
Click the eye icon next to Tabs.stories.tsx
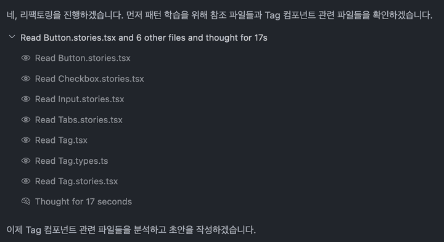[26, 119]
